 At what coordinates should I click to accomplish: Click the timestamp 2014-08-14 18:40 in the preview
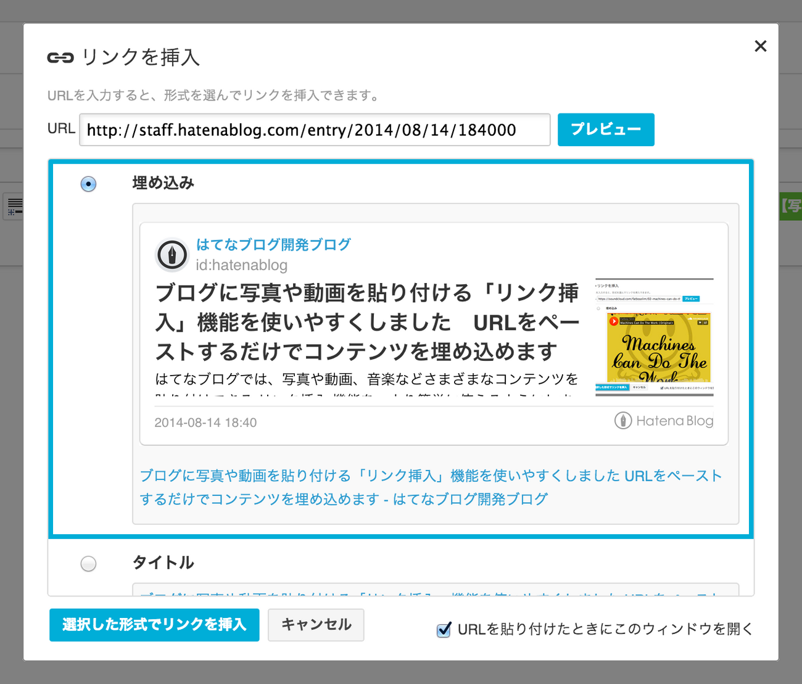205,422
